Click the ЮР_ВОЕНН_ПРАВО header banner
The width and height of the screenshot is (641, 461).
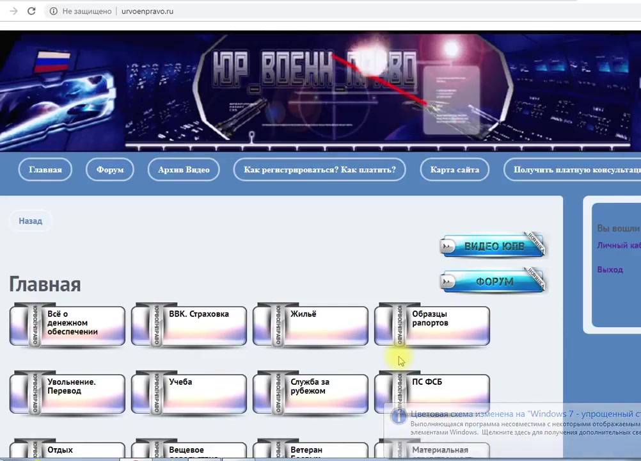(320, 91)
